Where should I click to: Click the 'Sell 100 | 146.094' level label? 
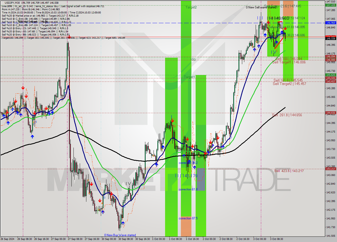[x=289, y=59]
